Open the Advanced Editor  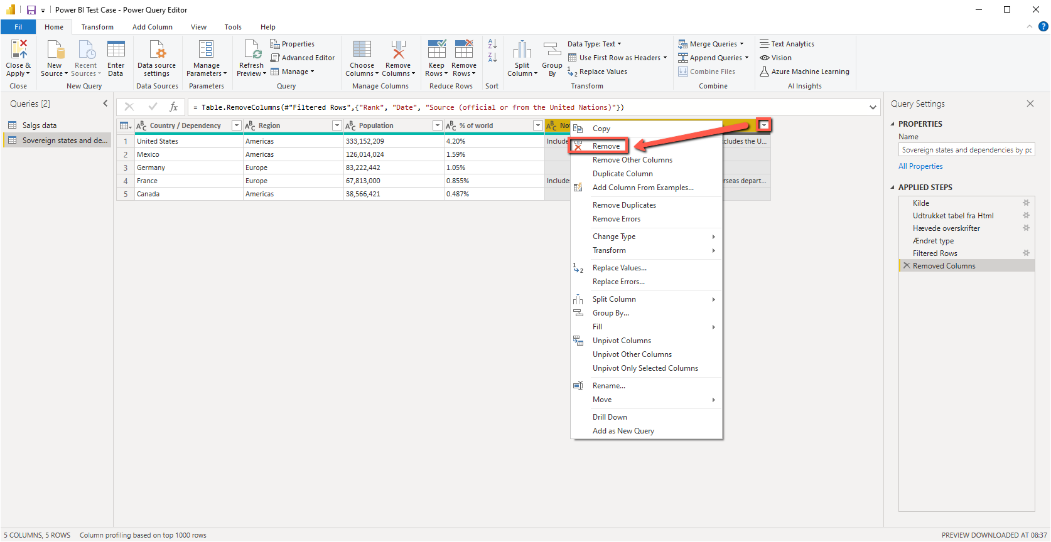click(303, 58)
